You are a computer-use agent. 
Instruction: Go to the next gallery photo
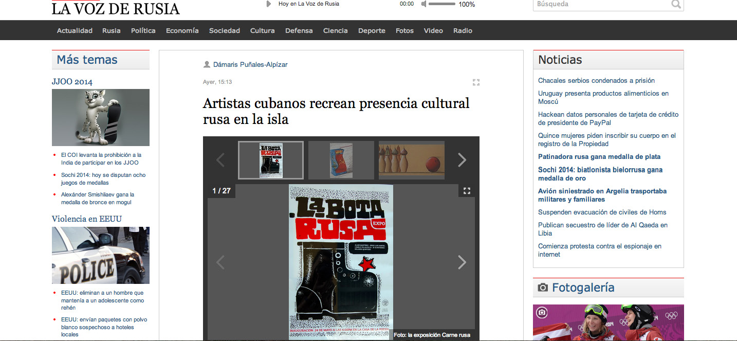point(462,262)
